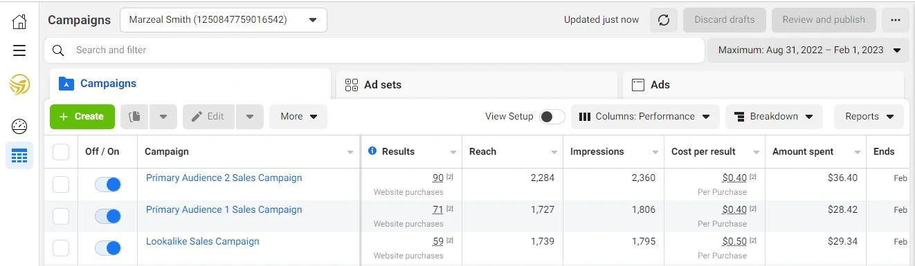Tick the select-all checkbox in header
This screenshot has height=266, width=915.
point(61,152)
